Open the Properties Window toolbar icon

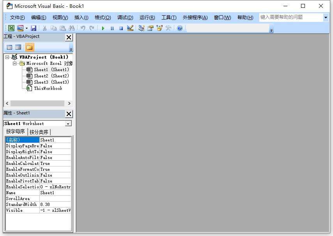(x=151, y=28)
